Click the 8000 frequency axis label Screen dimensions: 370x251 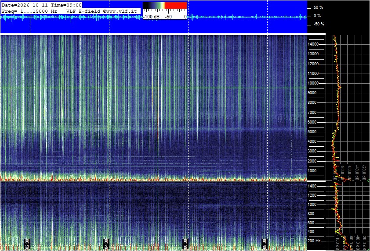[312, 103]
